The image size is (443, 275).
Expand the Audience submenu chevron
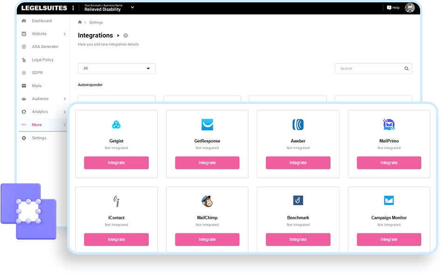(x=65, y=99)
